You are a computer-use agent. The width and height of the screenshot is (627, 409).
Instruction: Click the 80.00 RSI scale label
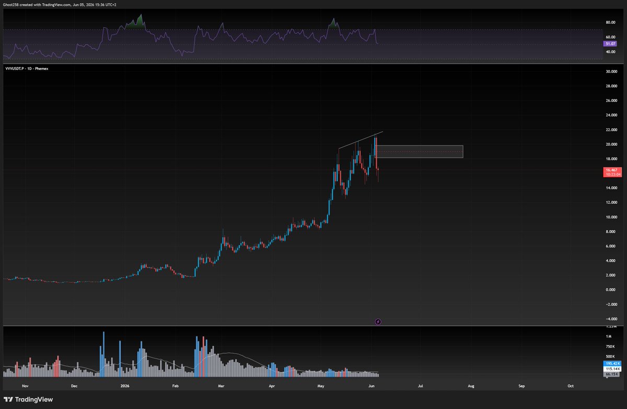[x=610, y=22]
